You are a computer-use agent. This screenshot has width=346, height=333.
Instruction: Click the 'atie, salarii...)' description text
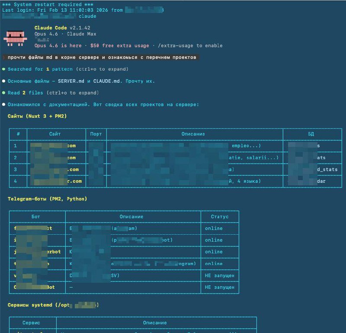click(x=253, y=158)
